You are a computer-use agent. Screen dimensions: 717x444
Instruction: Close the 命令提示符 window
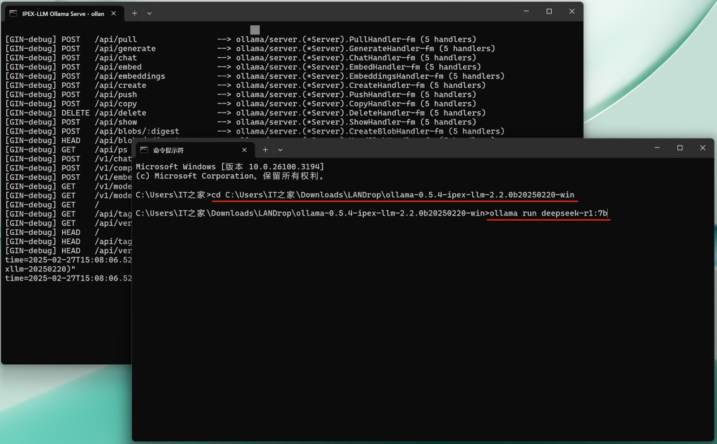[x=702, y=148]
